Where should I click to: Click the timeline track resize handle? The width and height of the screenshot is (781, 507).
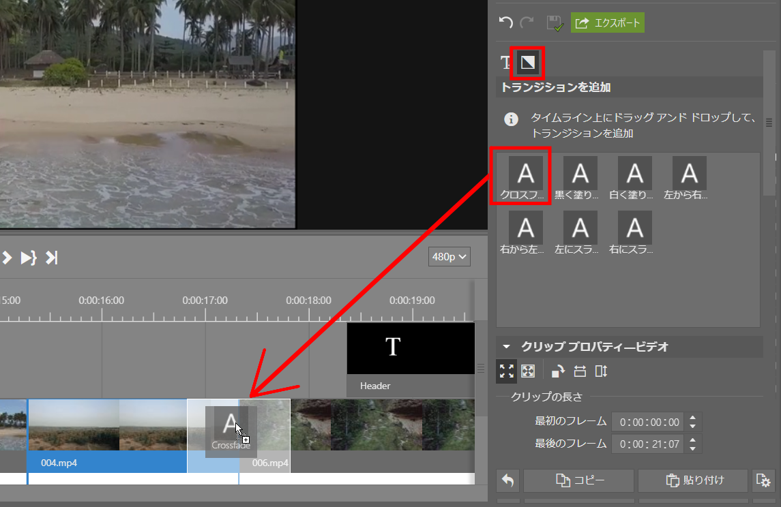click(x=481, y=368)
